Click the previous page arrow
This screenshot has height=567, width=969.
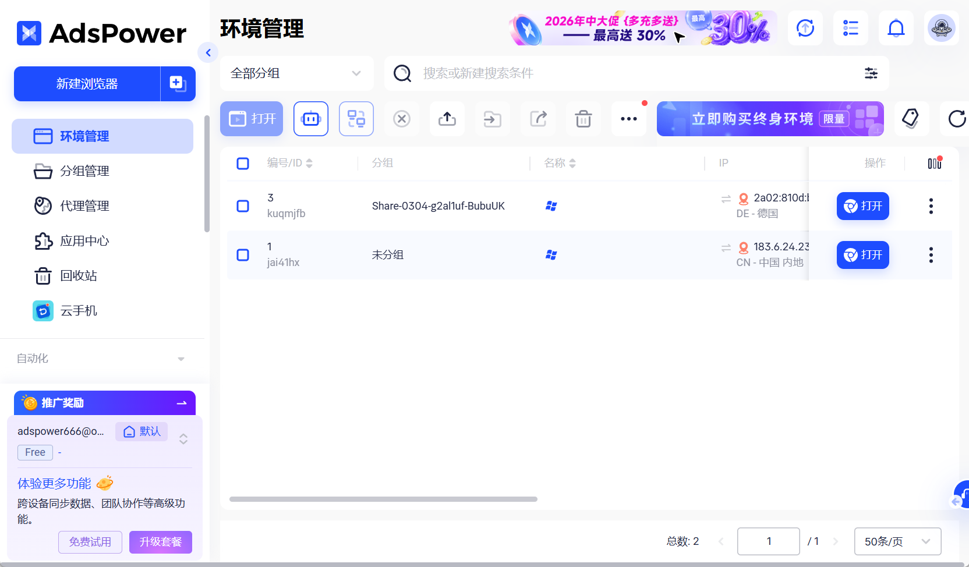coord(721,541)
